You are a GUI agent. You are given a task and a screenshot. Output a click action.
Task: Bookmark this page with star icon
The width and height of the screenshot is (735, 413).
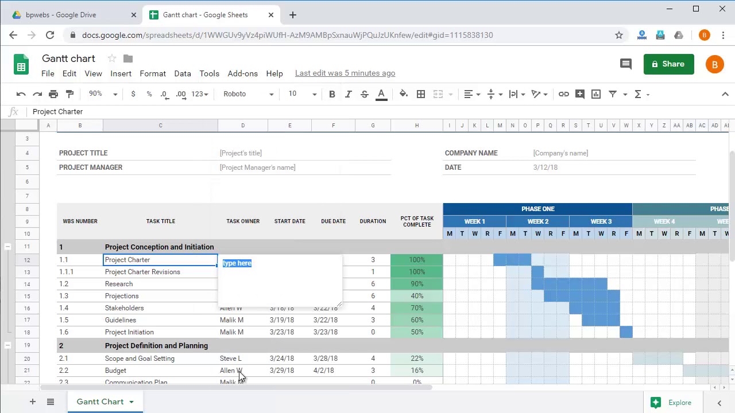619,35
